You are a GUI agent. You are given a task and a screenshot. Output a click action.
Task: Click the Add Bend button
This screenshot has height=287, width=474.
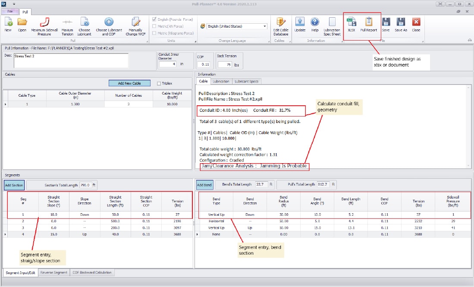[204, 185]
